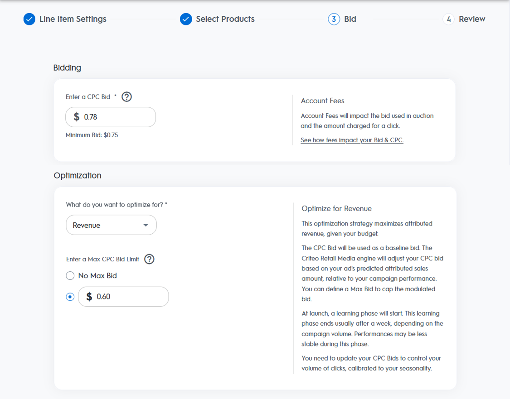
Task: Open the fees impact on Bid & CPC link
Action: pos(352,140)
